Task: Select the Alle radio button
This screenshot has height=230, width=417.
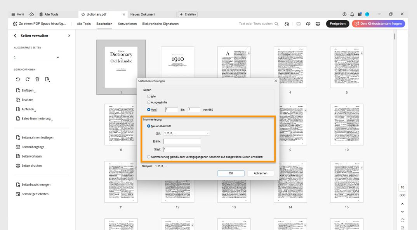Action: pyautogui.click(x=149, y=97)
